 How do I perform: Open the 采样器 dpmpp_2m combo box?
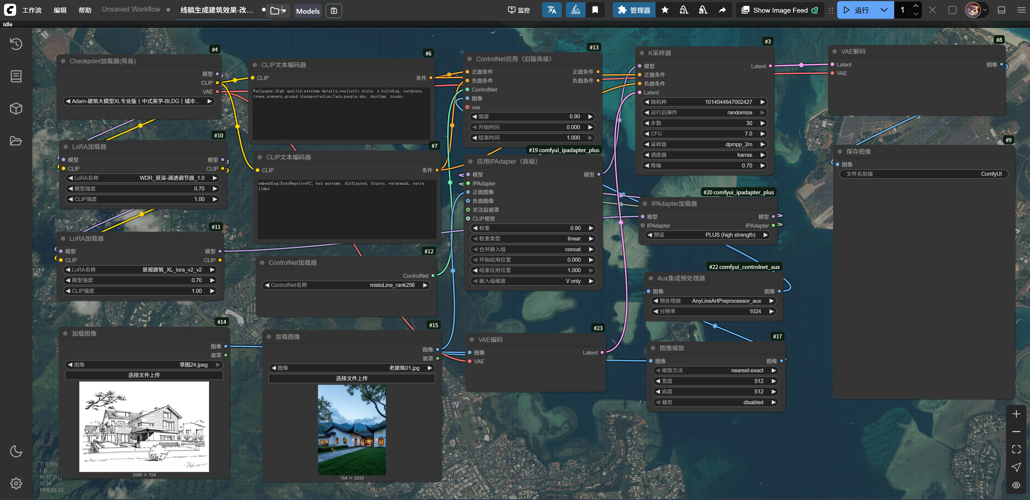[x=704, y=144]
